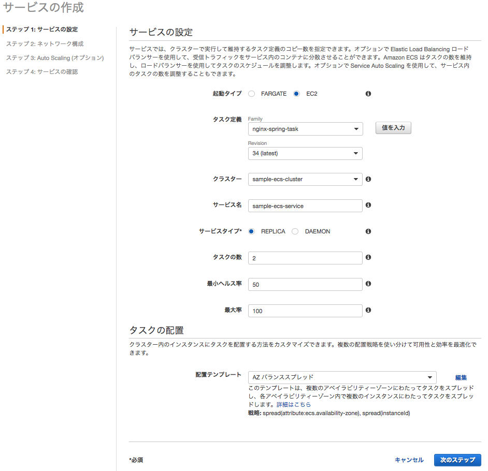The height and width of the screenshot is (471, 488).
Task: Select the FARGATE launch type radio
Action: 251,94
